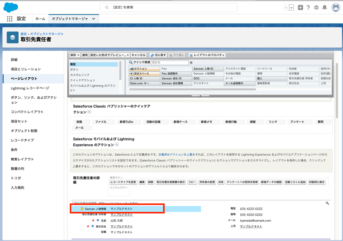Open Lightning レコードページ in the sidebar
The image size is (343, 241).
[30, 88]
